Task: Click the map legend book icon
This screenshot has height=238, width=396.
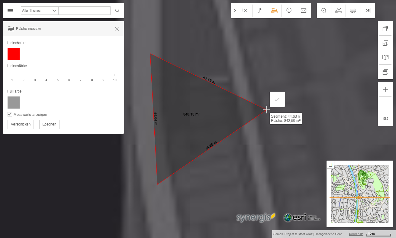Action: pyautogui.click(x=385, y=57)
